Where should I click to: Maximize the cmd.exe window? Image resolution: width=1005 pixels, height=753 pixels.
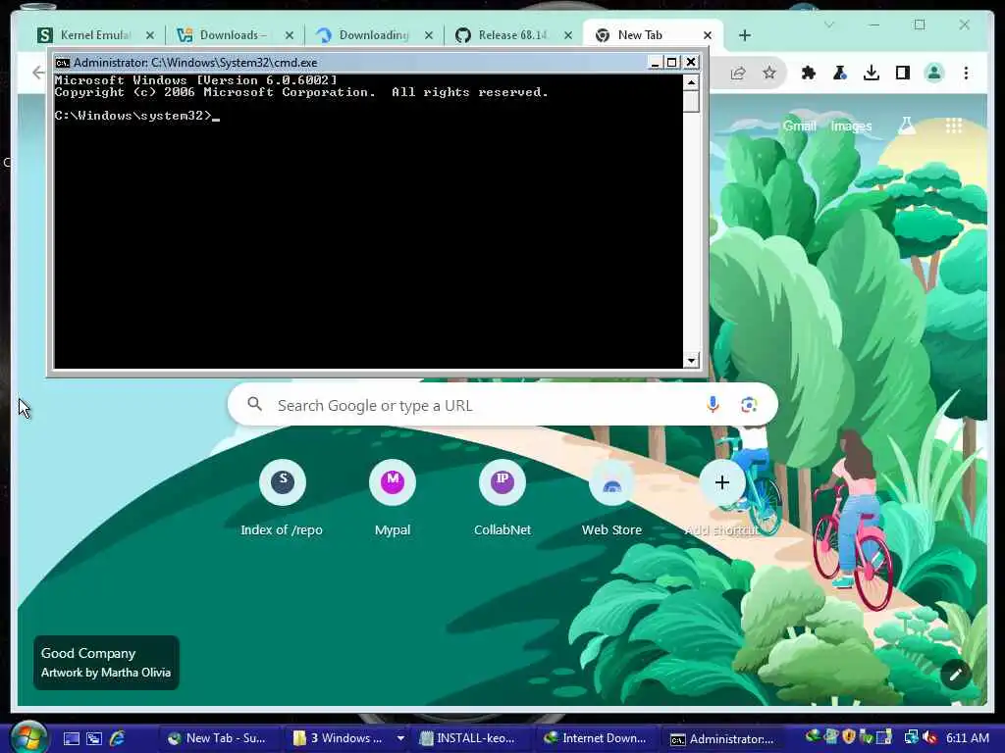click(x=671, y=62)
